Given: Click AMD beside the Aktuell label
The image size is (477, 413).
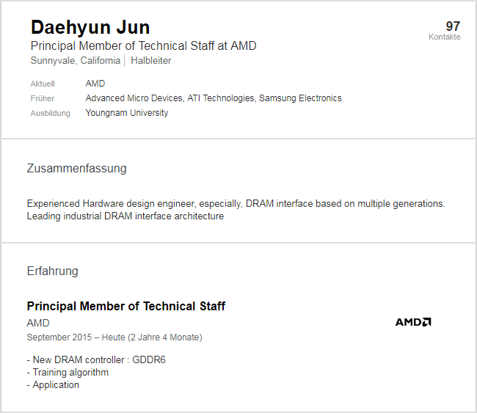Looking at the screenshot, I should point(95,84).
